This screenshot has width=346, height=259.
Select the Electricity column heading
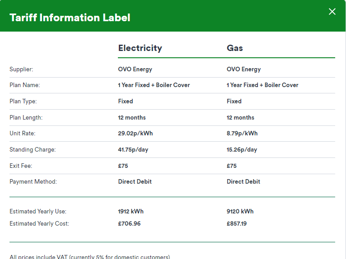tap(140, 48)
